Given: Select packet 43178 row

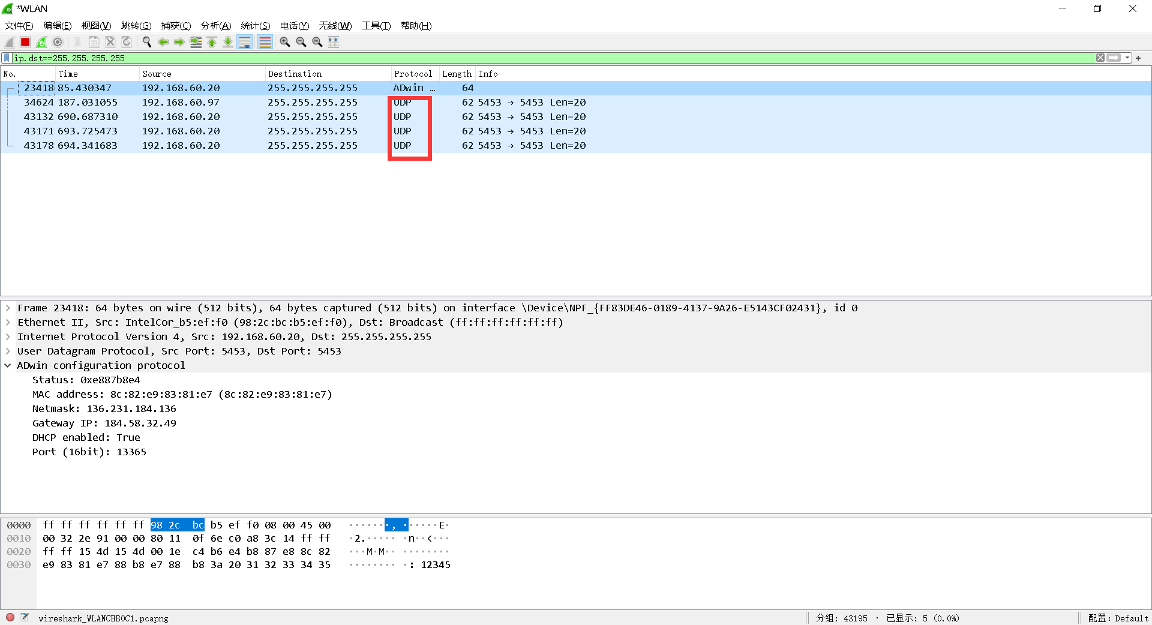Looking at the screenshot, I should click(x=576, y=146).
